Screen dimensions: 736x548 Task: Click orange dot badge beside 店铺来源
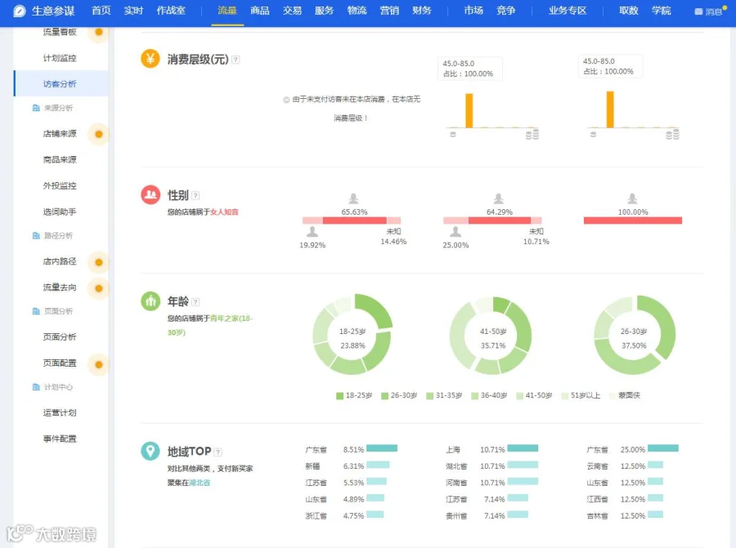pos(99,134)
